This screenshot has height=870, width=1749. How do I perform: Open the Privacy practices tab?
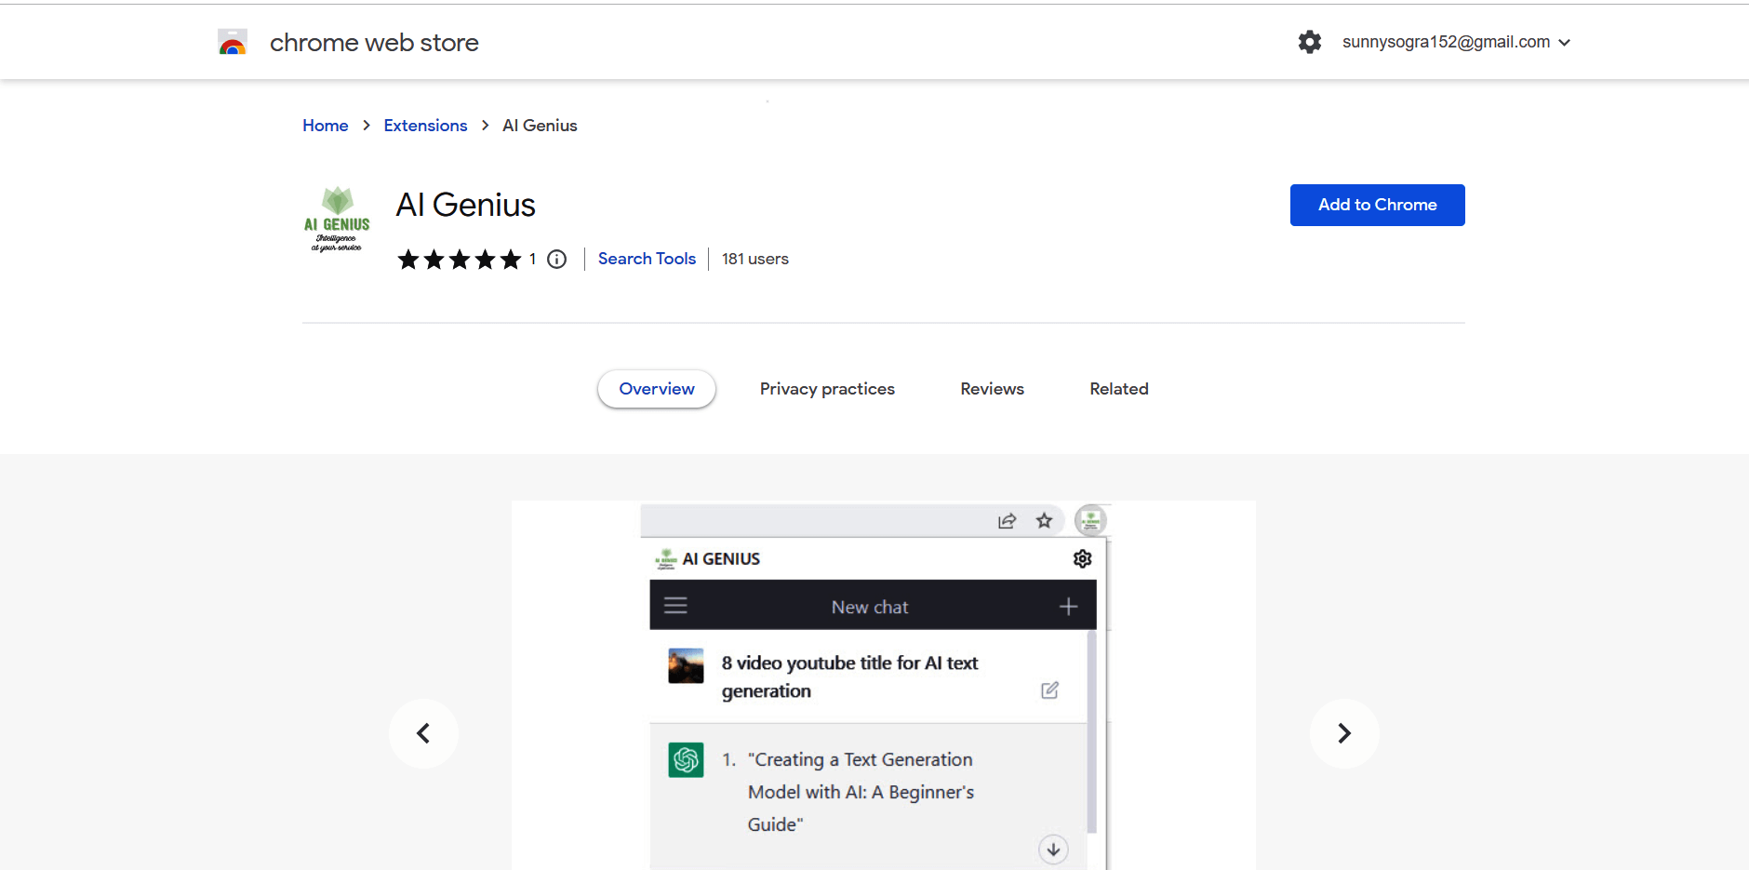click(x=827, y=389)
